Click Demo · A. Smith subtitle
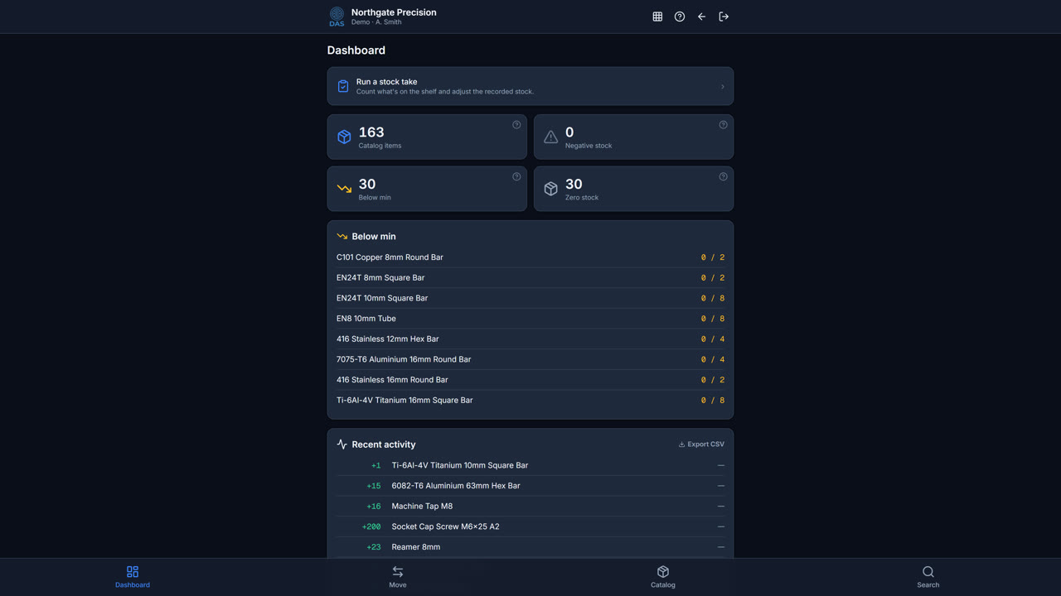 376,22
